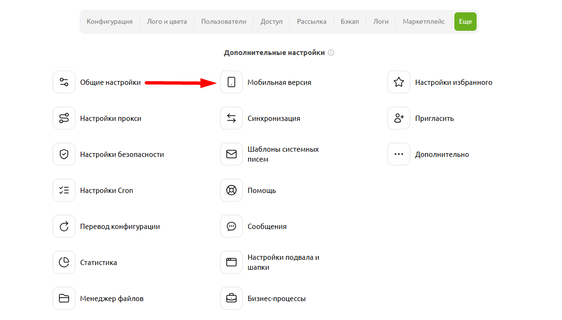The image size is (562, 320).
Task: Open the Сообщения chat icon
Action: [x=231, y=226]
